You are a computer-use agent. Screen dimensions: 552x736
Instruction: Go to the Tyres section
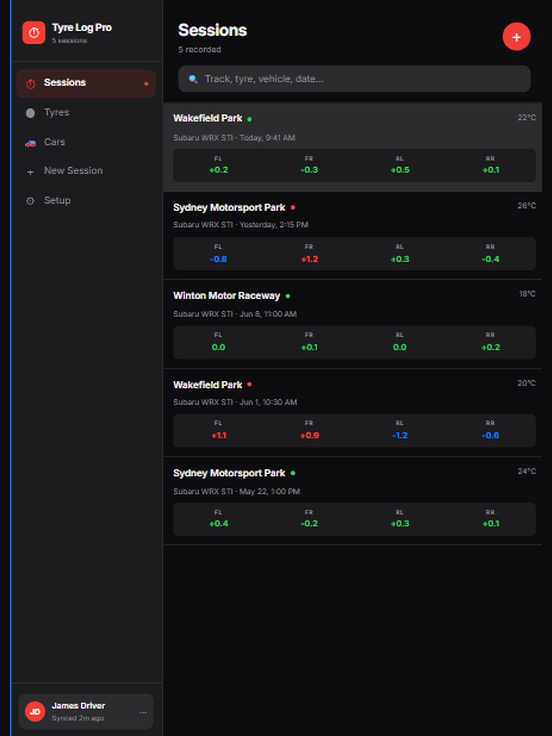(x=86, y=113)
